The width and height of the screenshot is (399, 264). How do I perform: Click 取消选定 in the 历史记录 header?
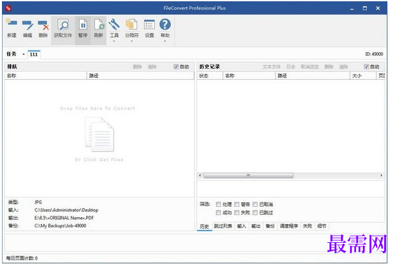pos(310,67)
